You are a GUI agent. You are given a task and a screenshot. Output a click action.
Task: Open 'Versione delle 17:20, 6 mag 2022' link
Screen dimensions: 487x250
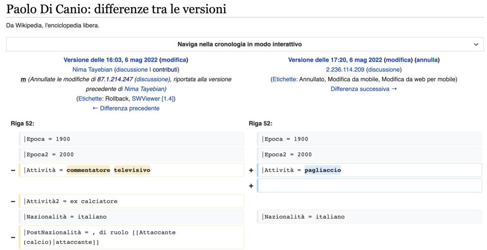[335, 60]
